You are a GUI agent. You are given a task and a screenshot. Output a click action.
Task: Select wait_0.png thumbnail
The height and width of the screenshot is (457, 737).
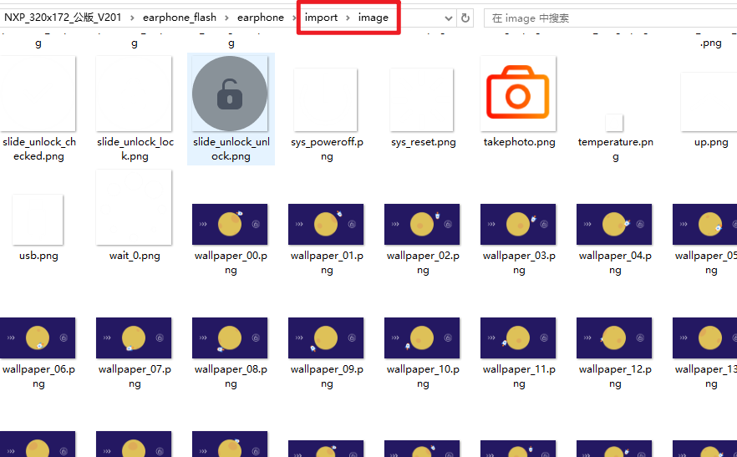(134, 207)
